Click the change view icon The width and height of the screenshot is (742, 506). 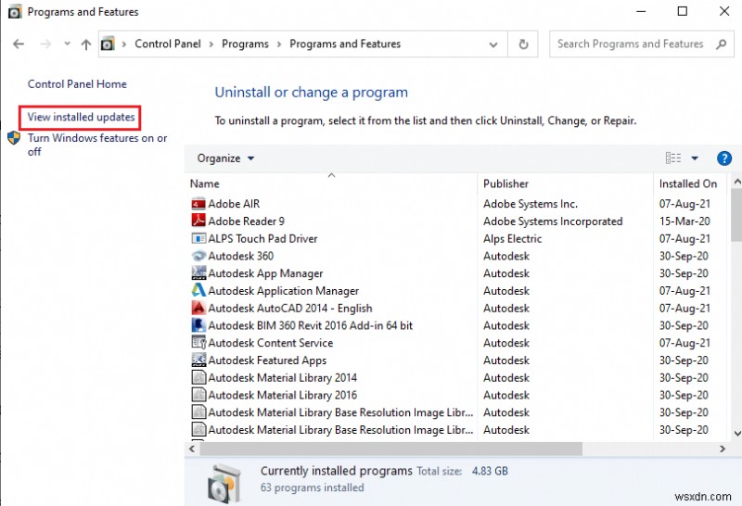pos(673,158)
